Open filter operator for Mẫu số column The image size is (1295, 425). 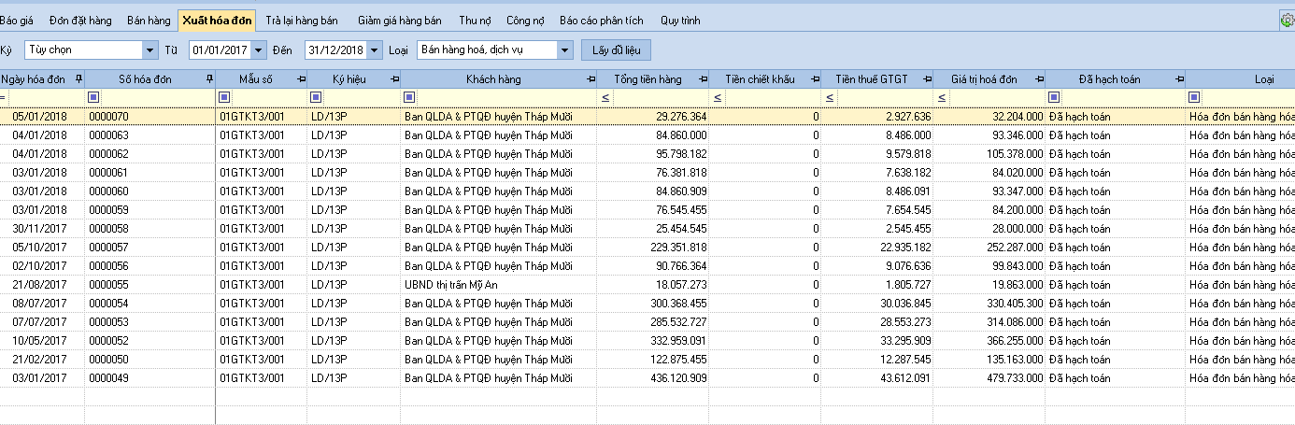coord(223,97)
